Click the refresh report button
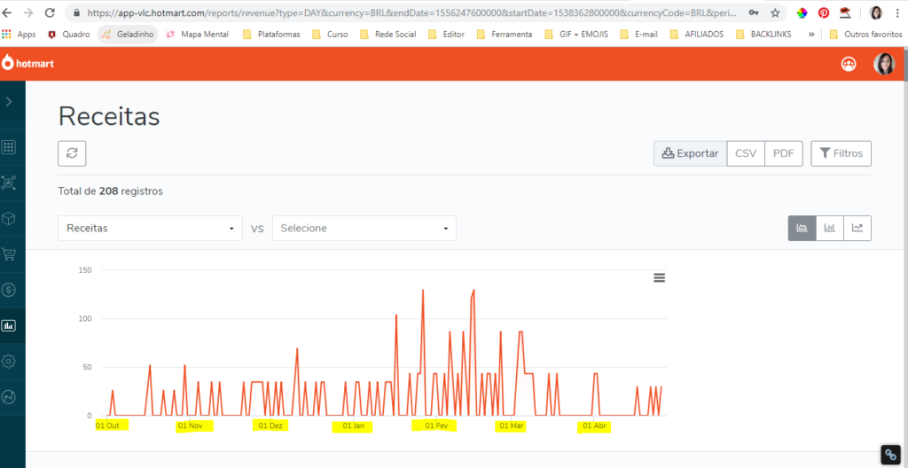 72,153
